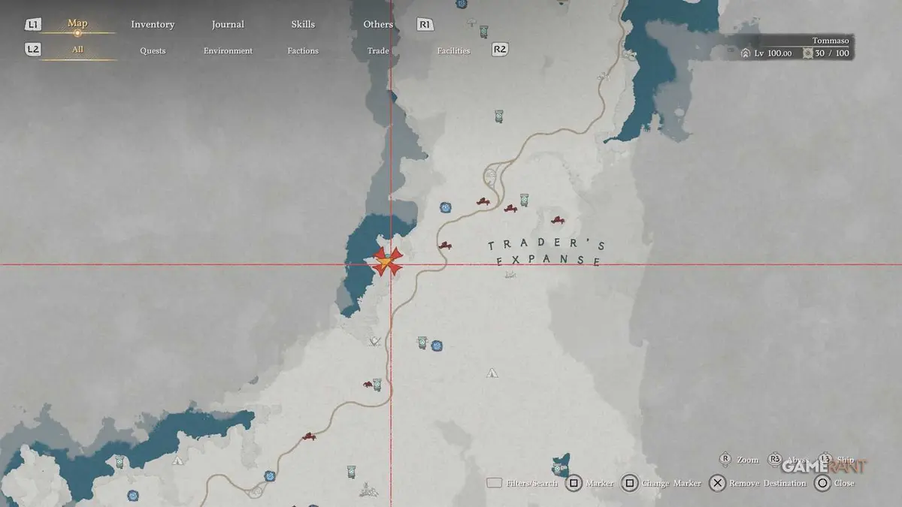Show the Facilities filter
This screenshot has height=507, width=902.
[453, 51]
